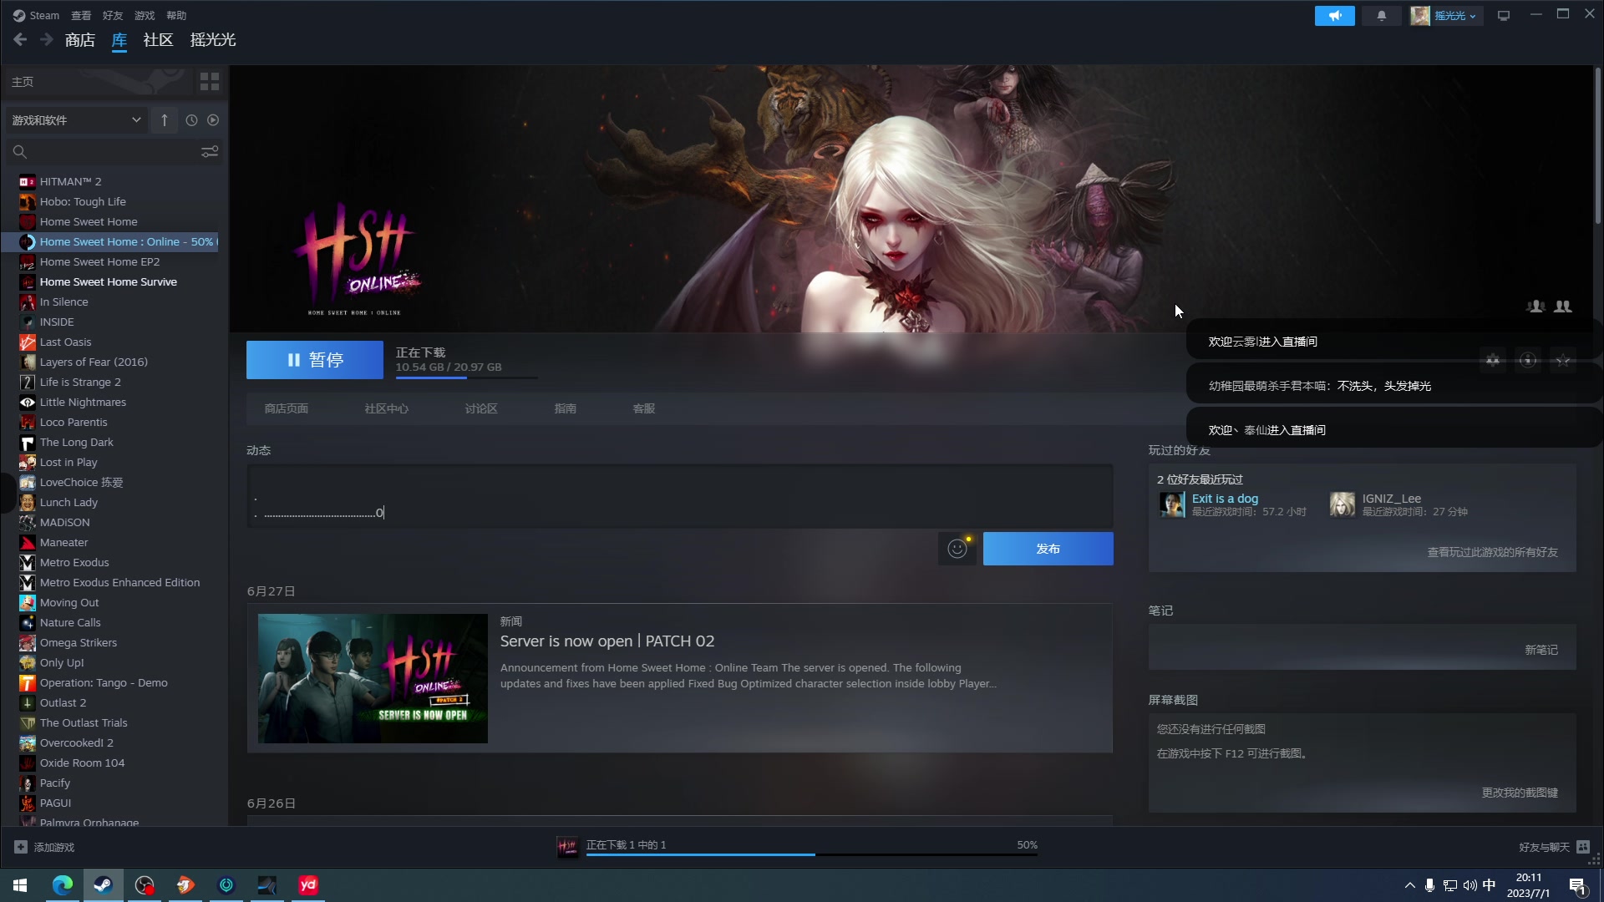This screenshot has width=1604, height=902.
Task: Open the notifications bell
Action: pos(1381,16)
